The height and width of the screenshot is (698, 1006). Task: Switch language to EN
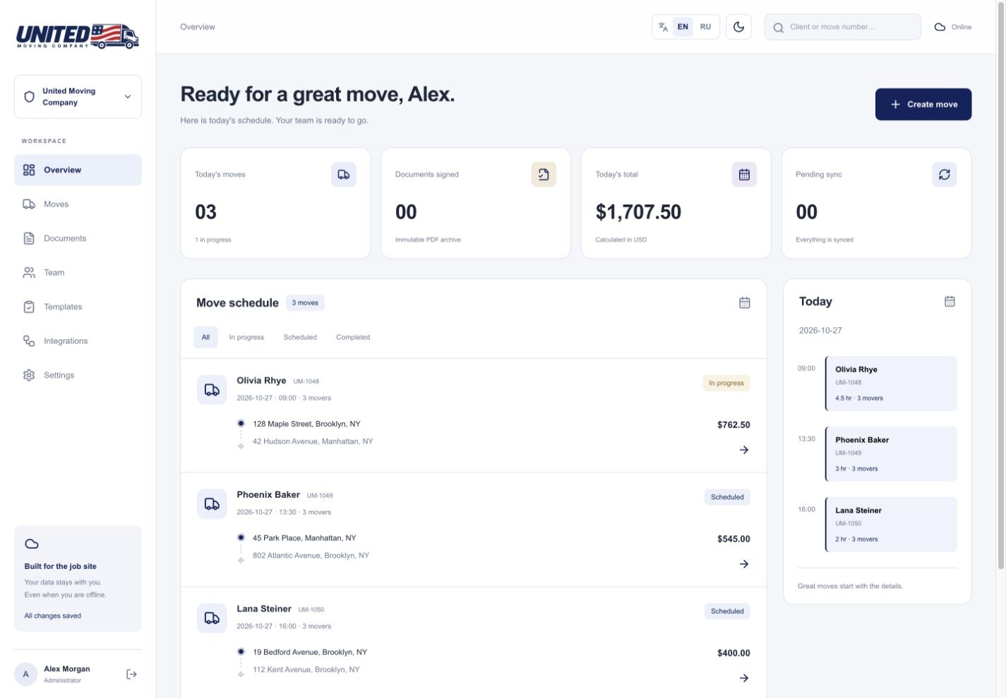683,27
